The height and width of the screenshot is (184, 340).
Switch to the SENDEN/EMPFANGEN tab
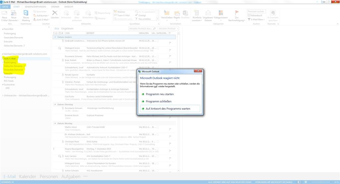click(35, 7)
